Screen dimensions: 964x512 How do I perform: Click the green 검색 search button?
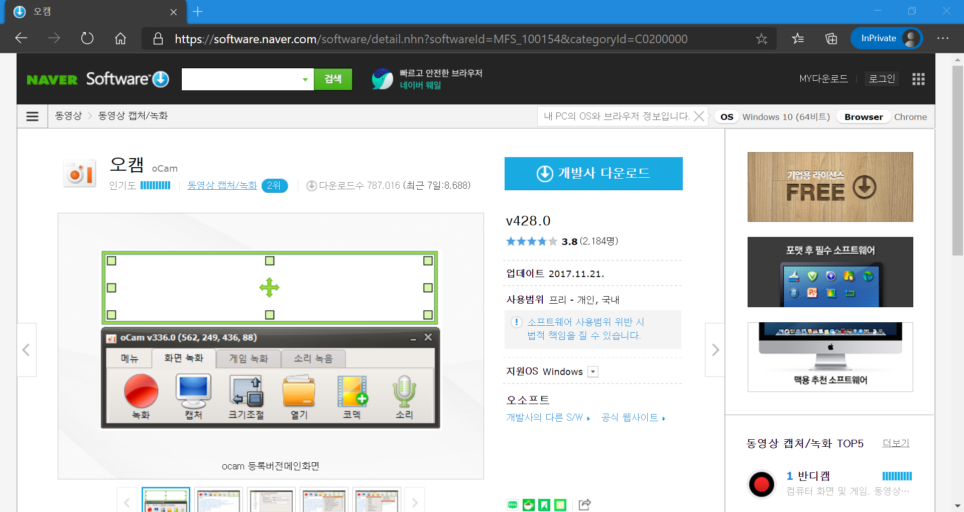tap(333, 79)
